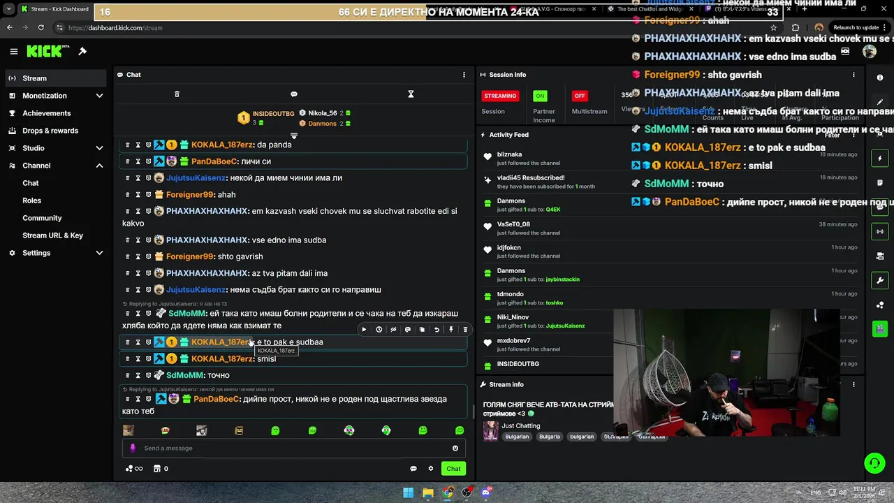Screen dimensions: 894x503
Task: Select the first emote in emote row
Action: [128, 430]
